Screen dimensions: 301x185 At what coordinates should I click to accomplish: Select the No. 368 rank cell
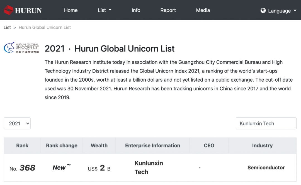pos(23,168)
